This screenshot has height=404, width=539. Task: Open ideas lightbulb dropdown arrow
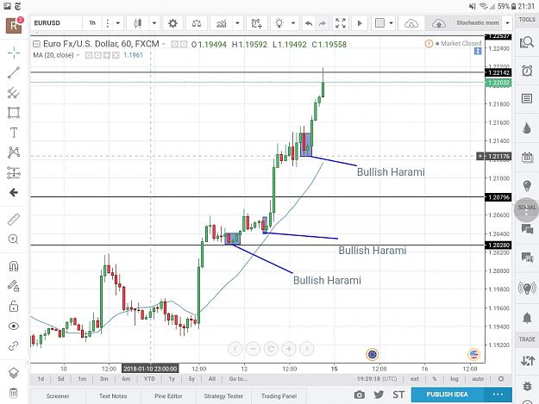[293, 23]
